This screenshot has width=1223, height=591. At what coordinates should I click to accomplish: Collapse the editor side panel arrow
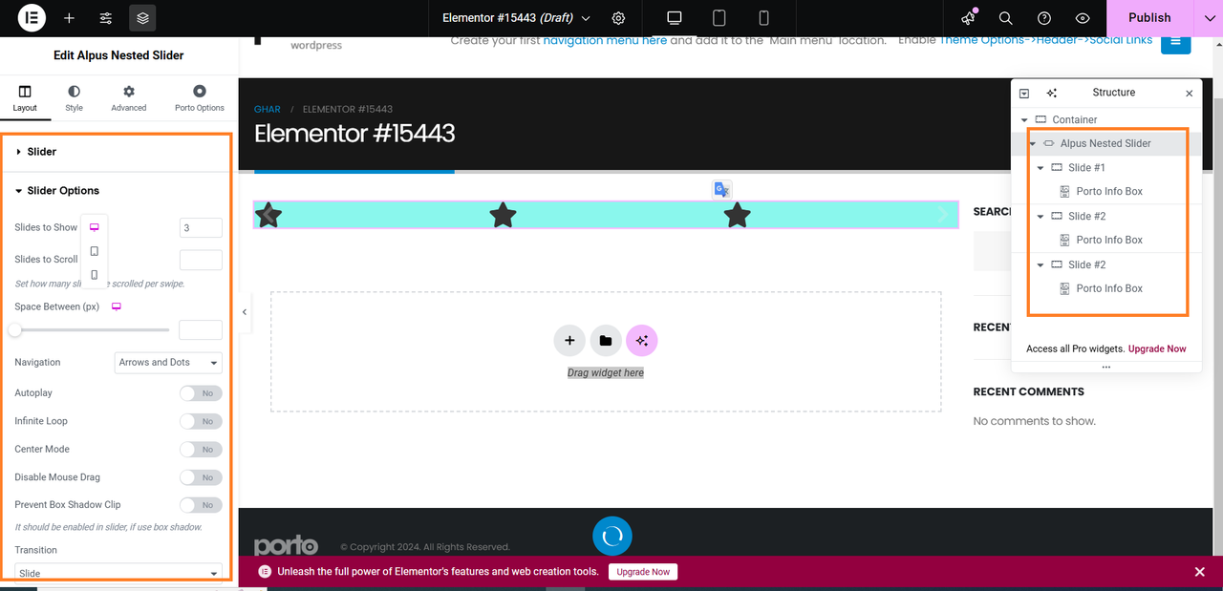pos(244,312)
